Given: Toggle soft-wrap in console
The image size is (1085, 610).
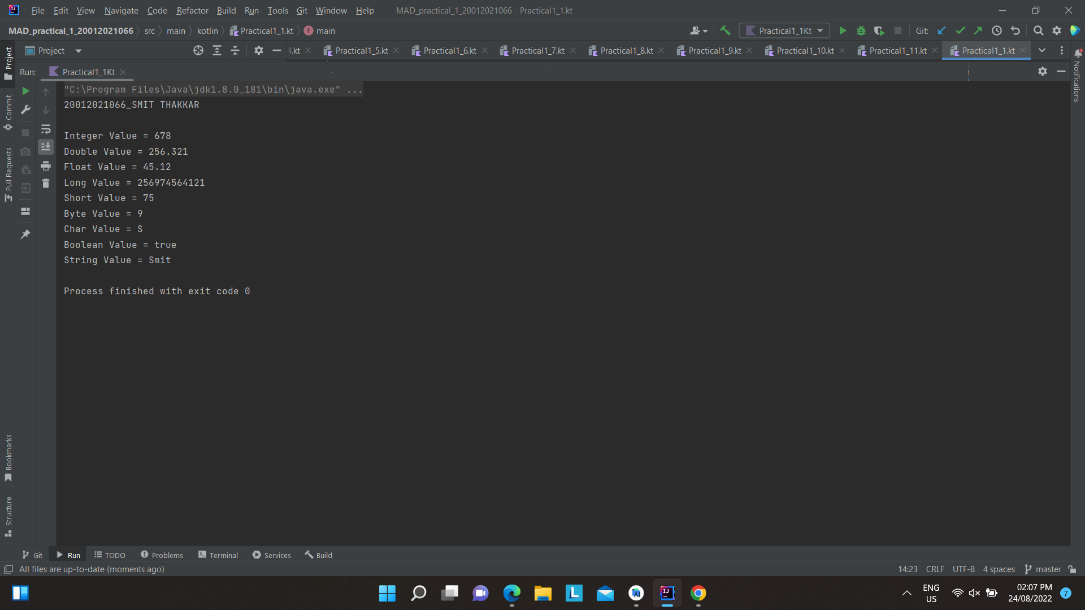Looking at the screenshot, I should pyautogui.click(x=46, y=129).
